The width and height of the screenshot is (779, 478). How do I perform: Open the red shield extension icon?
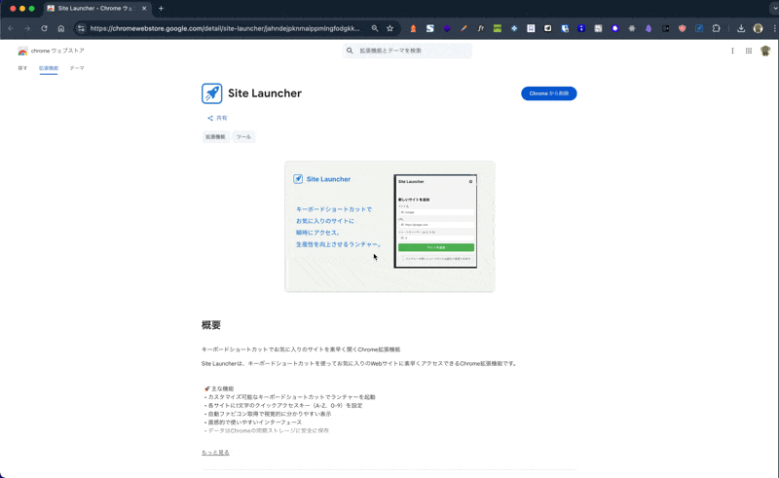tap(683, 28)
